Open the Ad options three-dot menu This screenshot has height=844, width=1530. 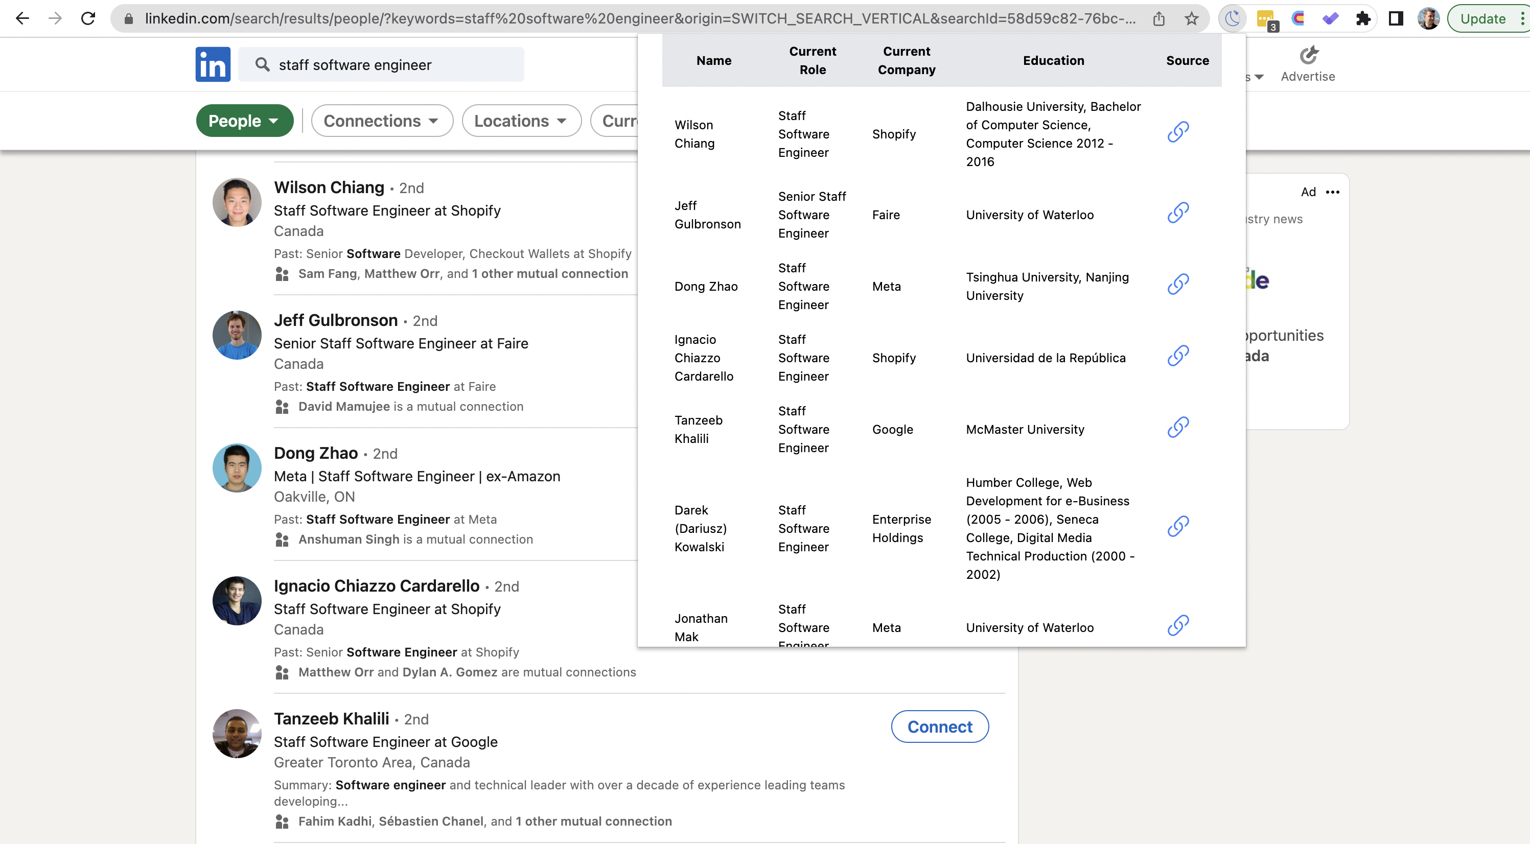(x=1333, y=192)
